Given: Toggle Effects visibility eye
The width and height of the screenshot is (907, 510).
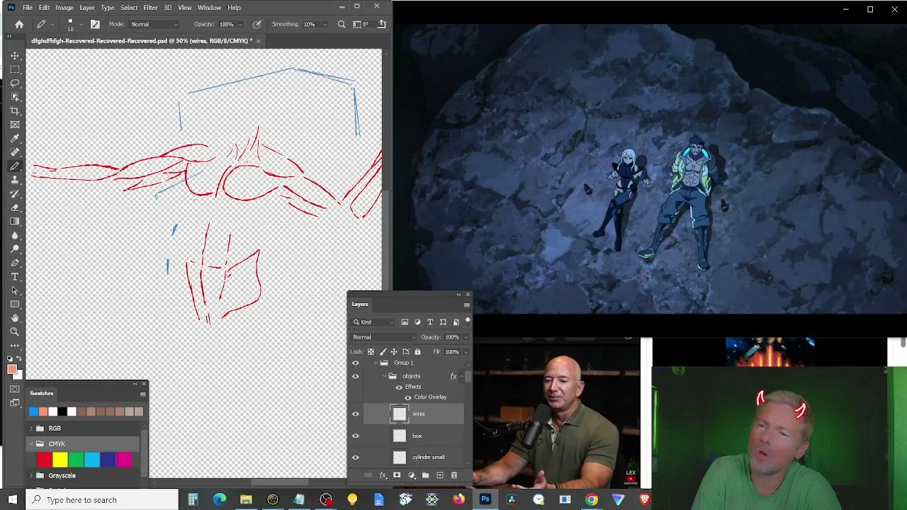Looking at the screenshot, I should point(399,387).
